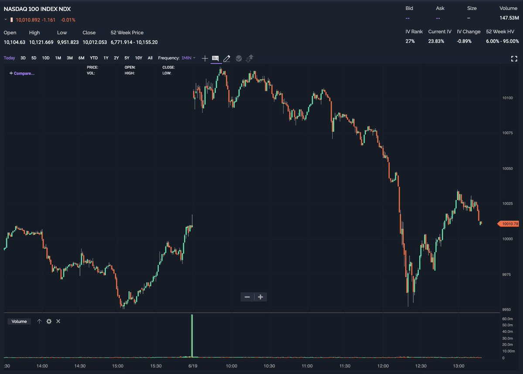
Task: Activate the crosshair plus tool
Action: (x=205, y=58)
